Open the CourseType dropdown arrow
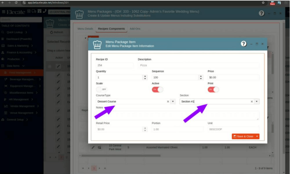290x174 pixels. pyautogui.click(x=173, y=102)
